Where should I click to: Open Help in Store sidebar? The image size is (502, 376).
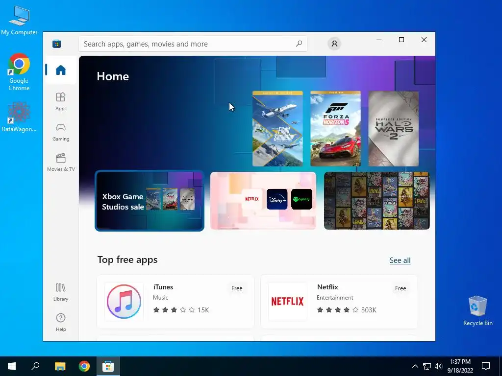(61, 322)
